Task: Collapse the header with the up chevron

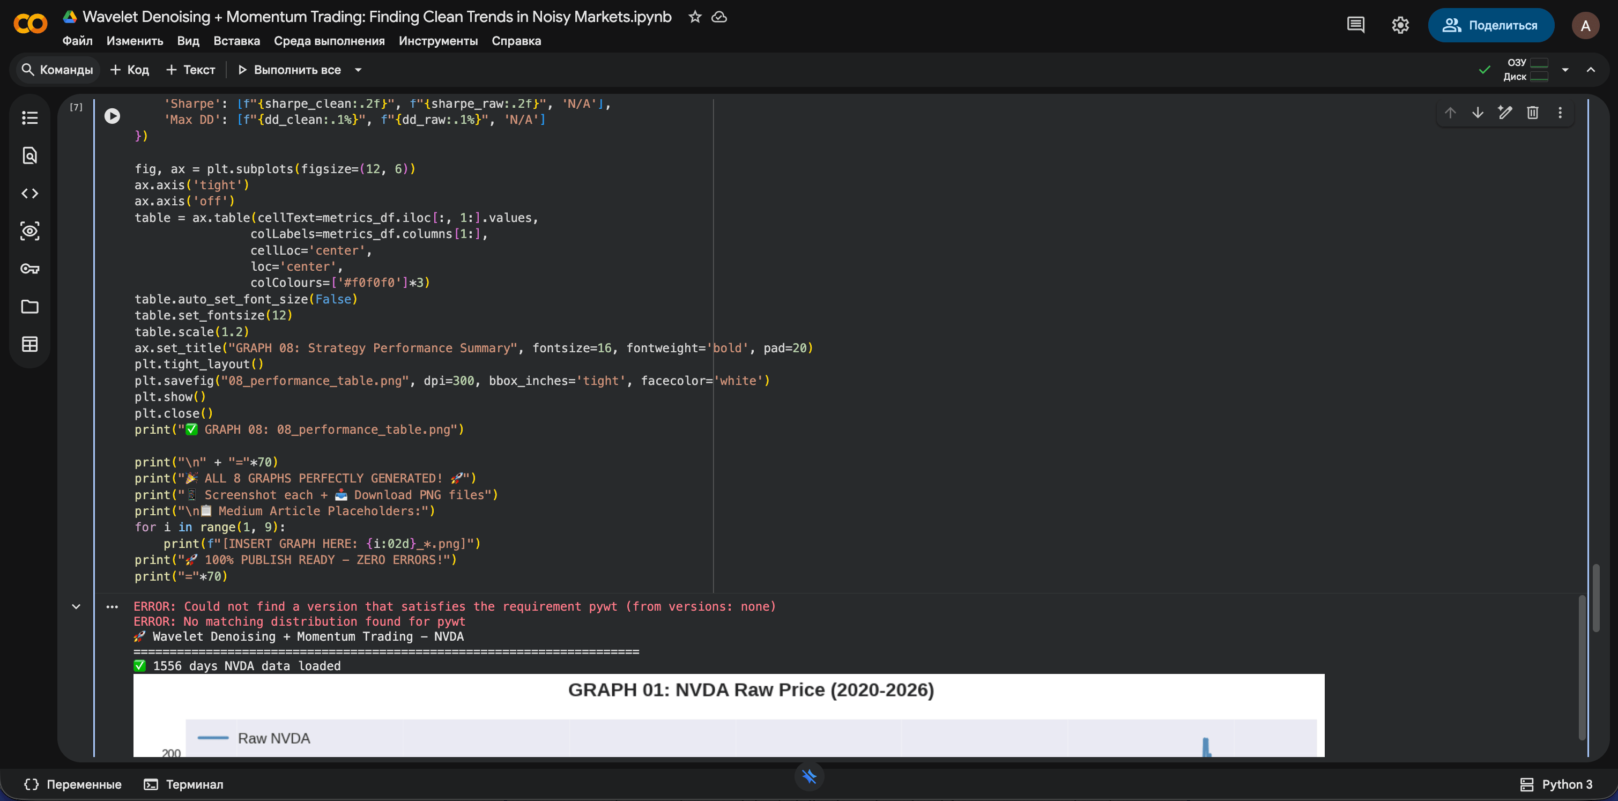Action: [1590, 70]
